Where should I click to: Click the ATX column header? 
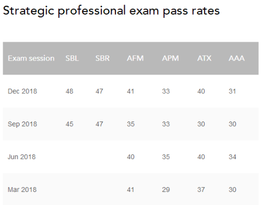[x=204, y=58]
